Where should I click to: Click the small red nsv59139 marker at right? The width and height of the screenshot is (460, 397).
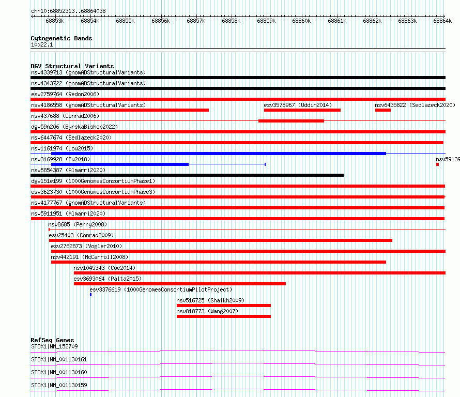[437, 164]
